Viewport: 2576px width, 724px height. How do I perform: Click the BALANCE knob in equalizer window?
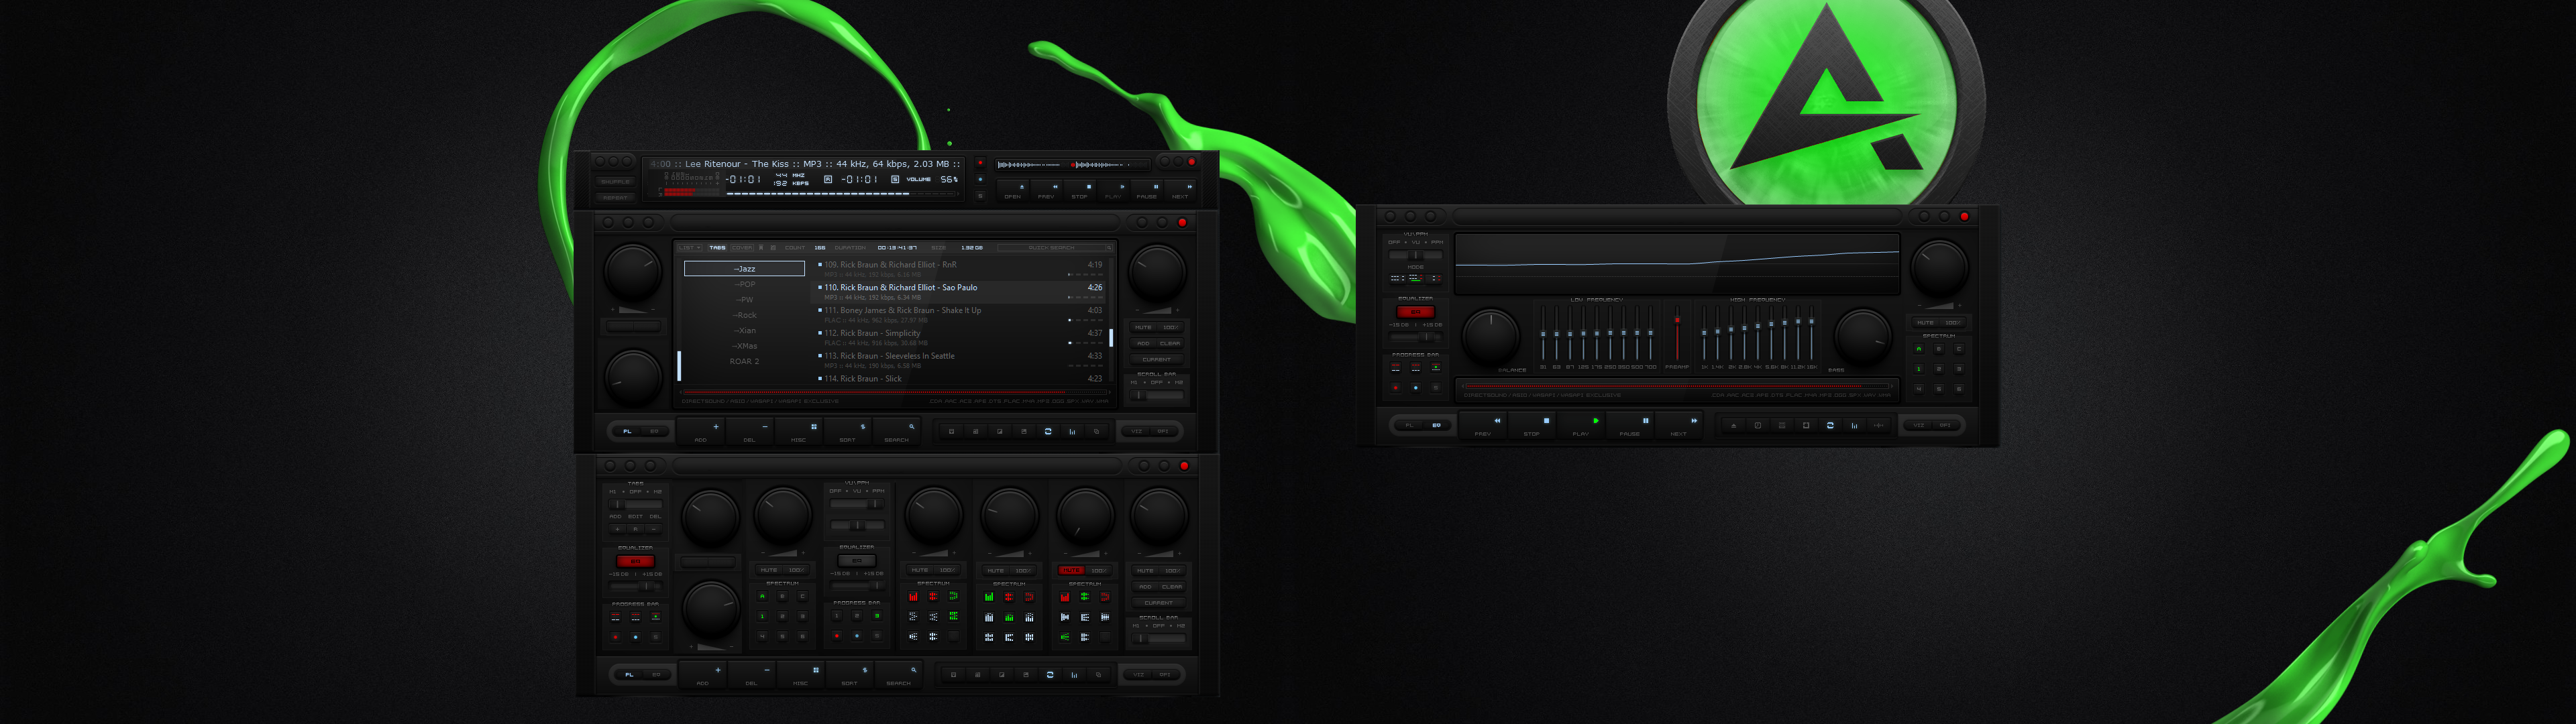[x=1491, y=338]
